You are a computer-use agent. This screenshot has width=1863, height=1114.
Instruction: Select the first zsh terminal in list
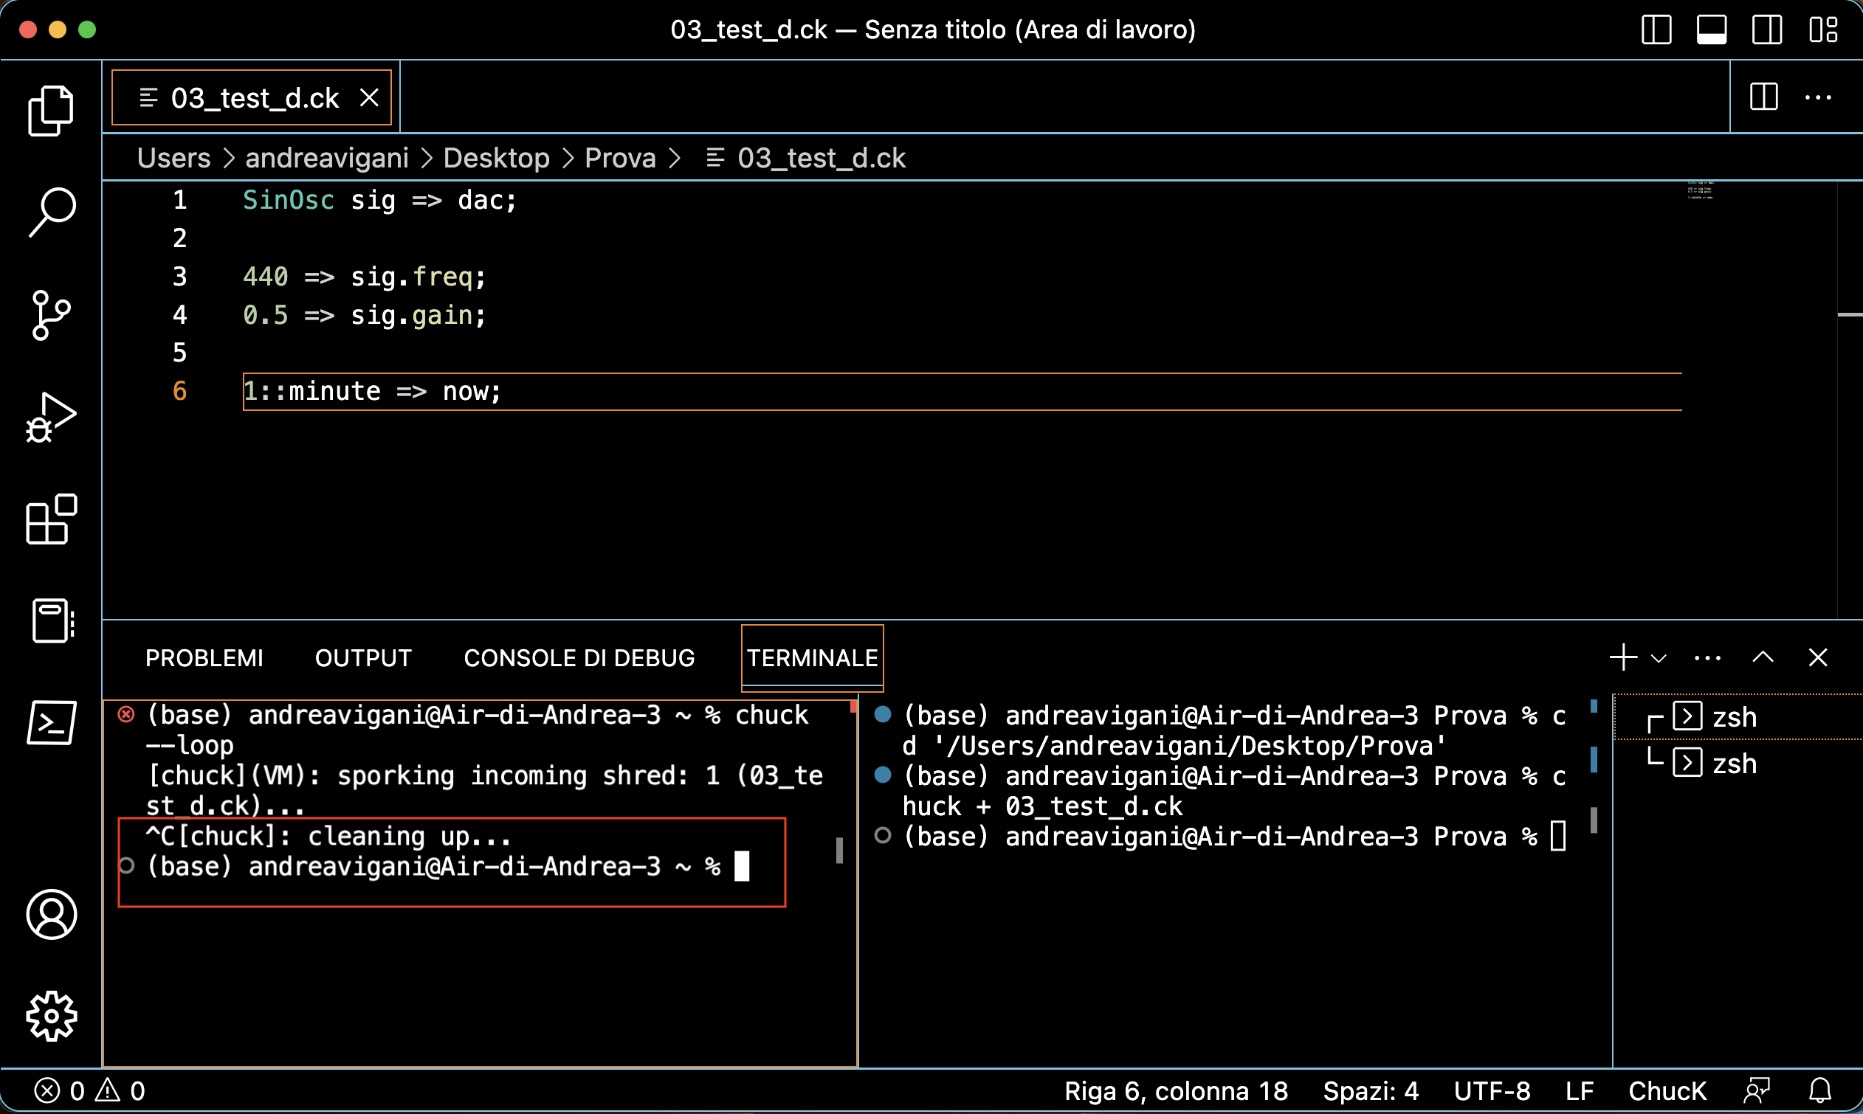[1738, 717]
